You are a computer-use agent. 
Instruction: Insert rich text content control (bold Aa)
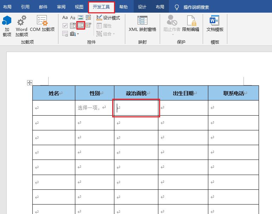(x=65, y=18)
